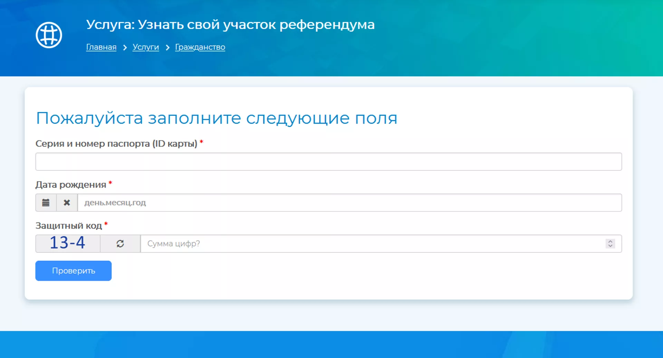Image resolution: width=663 pixels, height=358 pixels.
Task: Go to the Главная breadcrumb link
Action: pos(101,47)
